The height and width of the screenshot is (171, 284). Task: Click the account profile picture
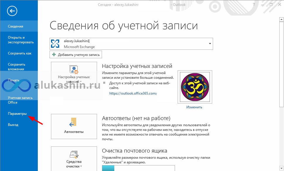click(195, 87)
